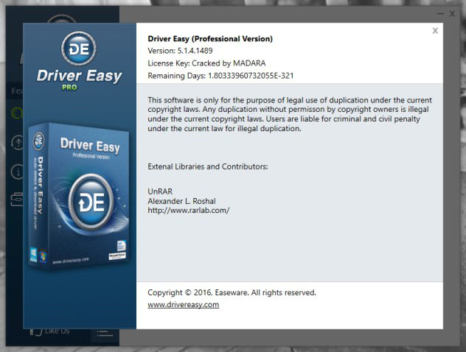Click the Driver Easy DE logo
The width and height of the screenshot is (466, 352).
click(79, 49)
